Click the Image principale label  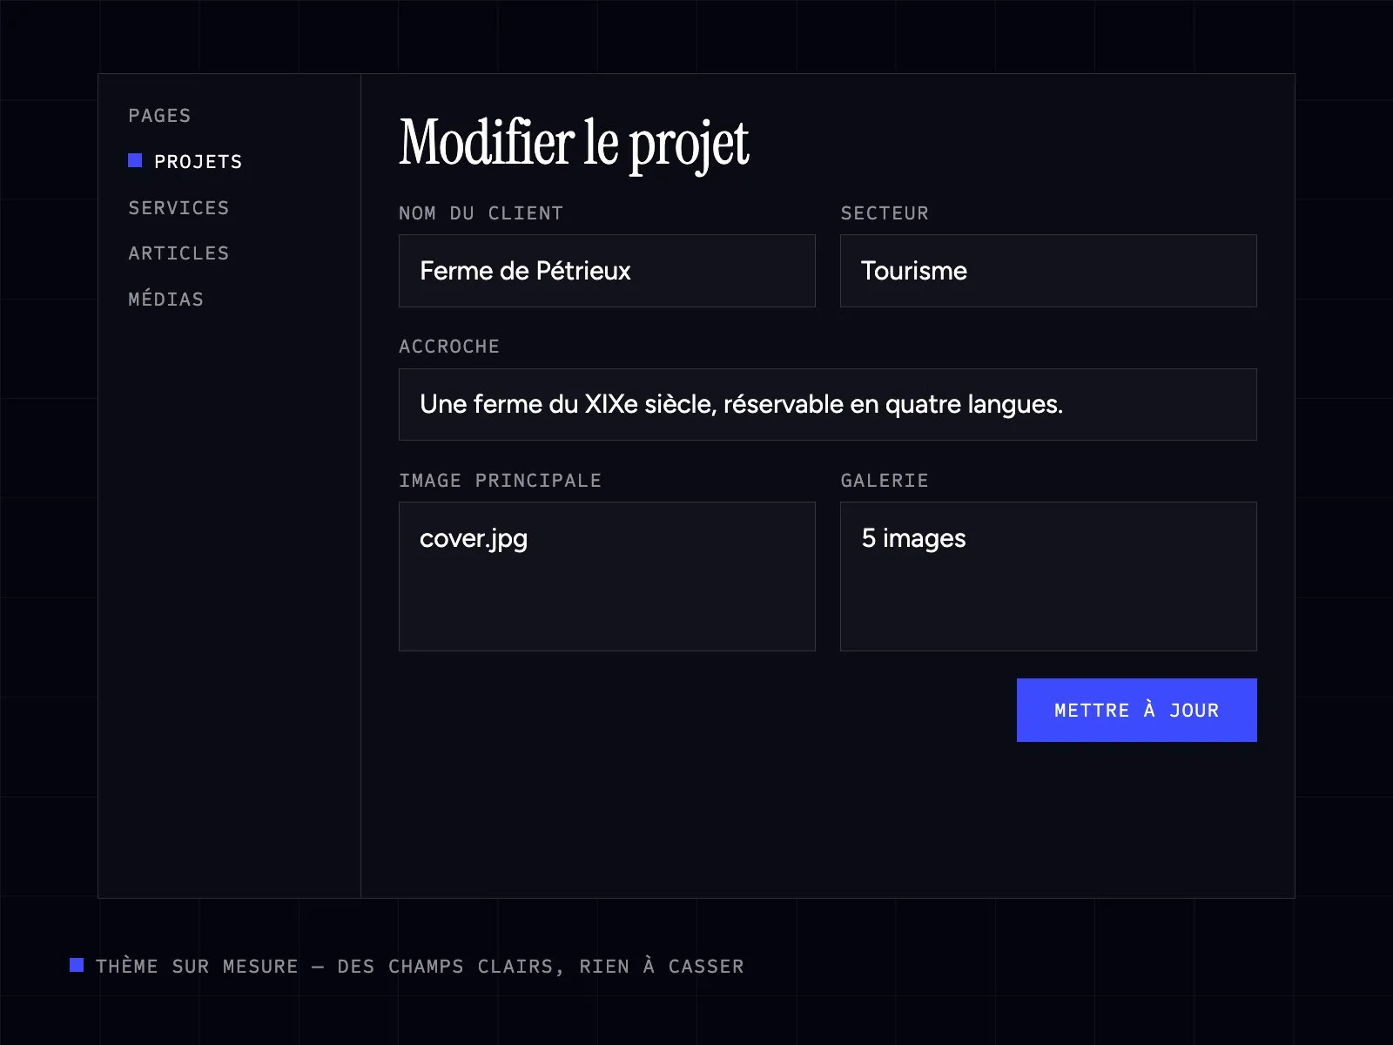500,481
